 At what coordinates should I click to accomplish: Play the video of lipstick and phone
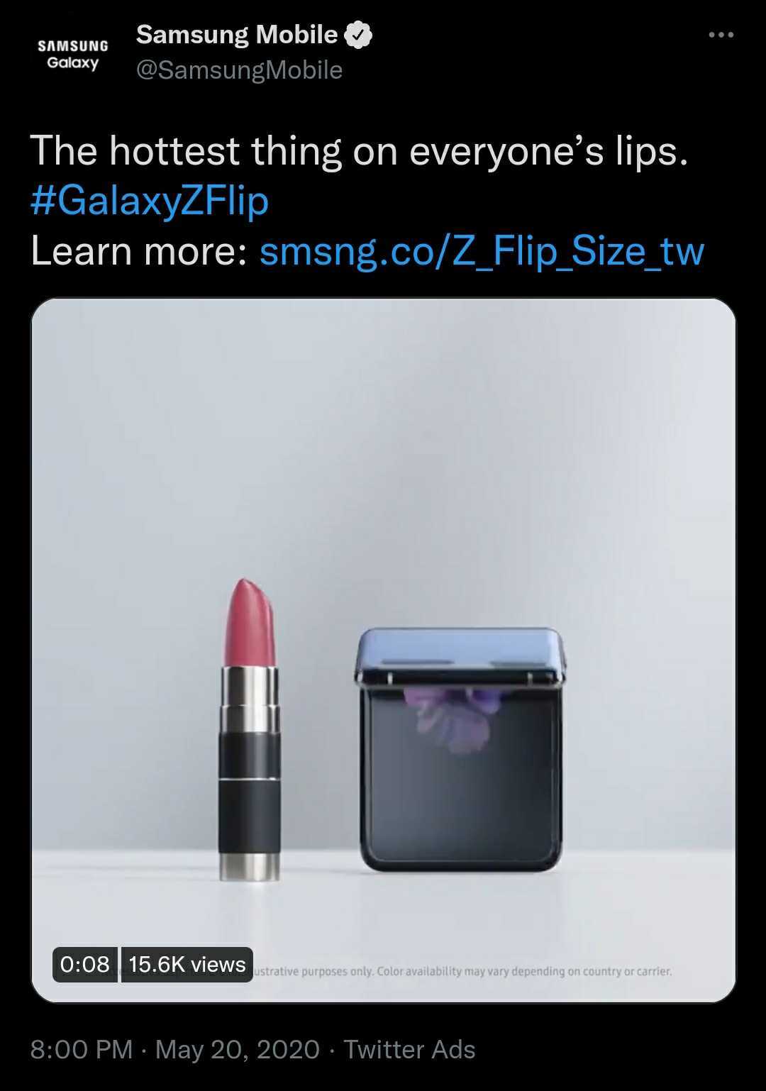coord(384,650)
